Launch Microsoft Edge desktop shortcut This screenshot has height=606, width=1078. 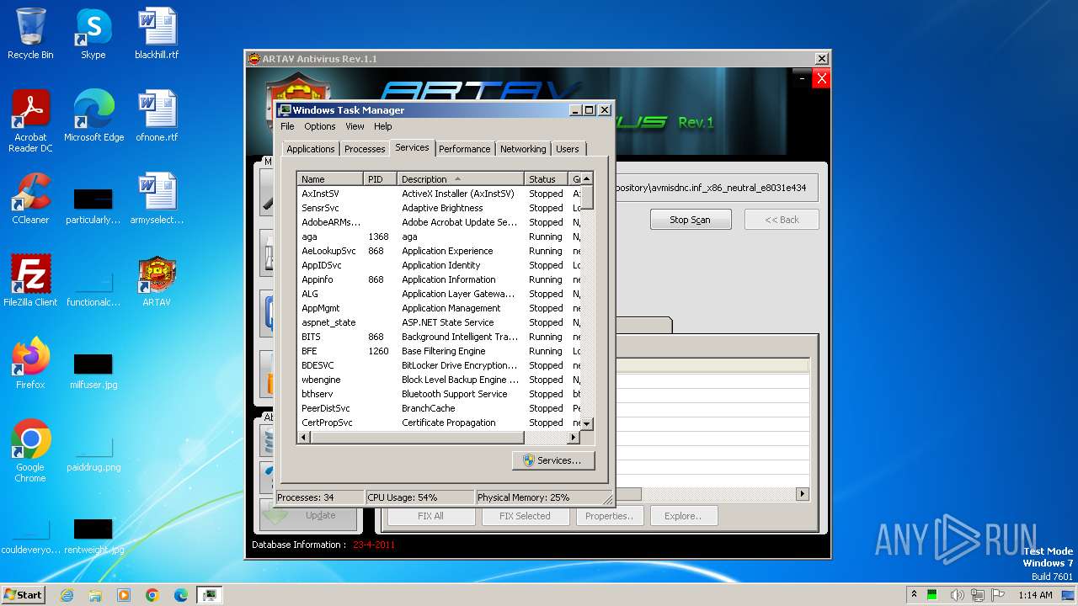[93, 116]
